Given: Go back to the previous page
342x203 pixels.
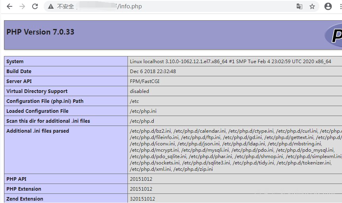Looking at the screenshot, I should pyautogui.click(x=10, y=6).
